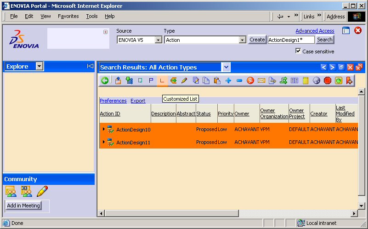Screen dimensions: 368x229
Task: Click the blue plus toolbar icon
Action: point(228,81)
